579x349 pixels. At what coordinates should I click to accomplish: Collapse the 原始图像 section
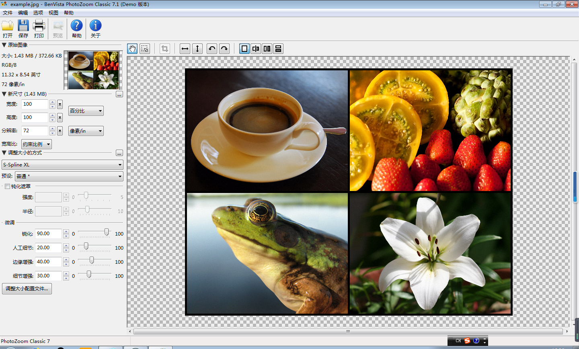point(4,45)
